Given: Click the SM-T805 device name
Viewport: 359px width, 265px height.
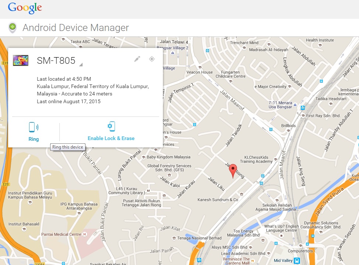Looking at the screenshot, I should tap(56, 61).
